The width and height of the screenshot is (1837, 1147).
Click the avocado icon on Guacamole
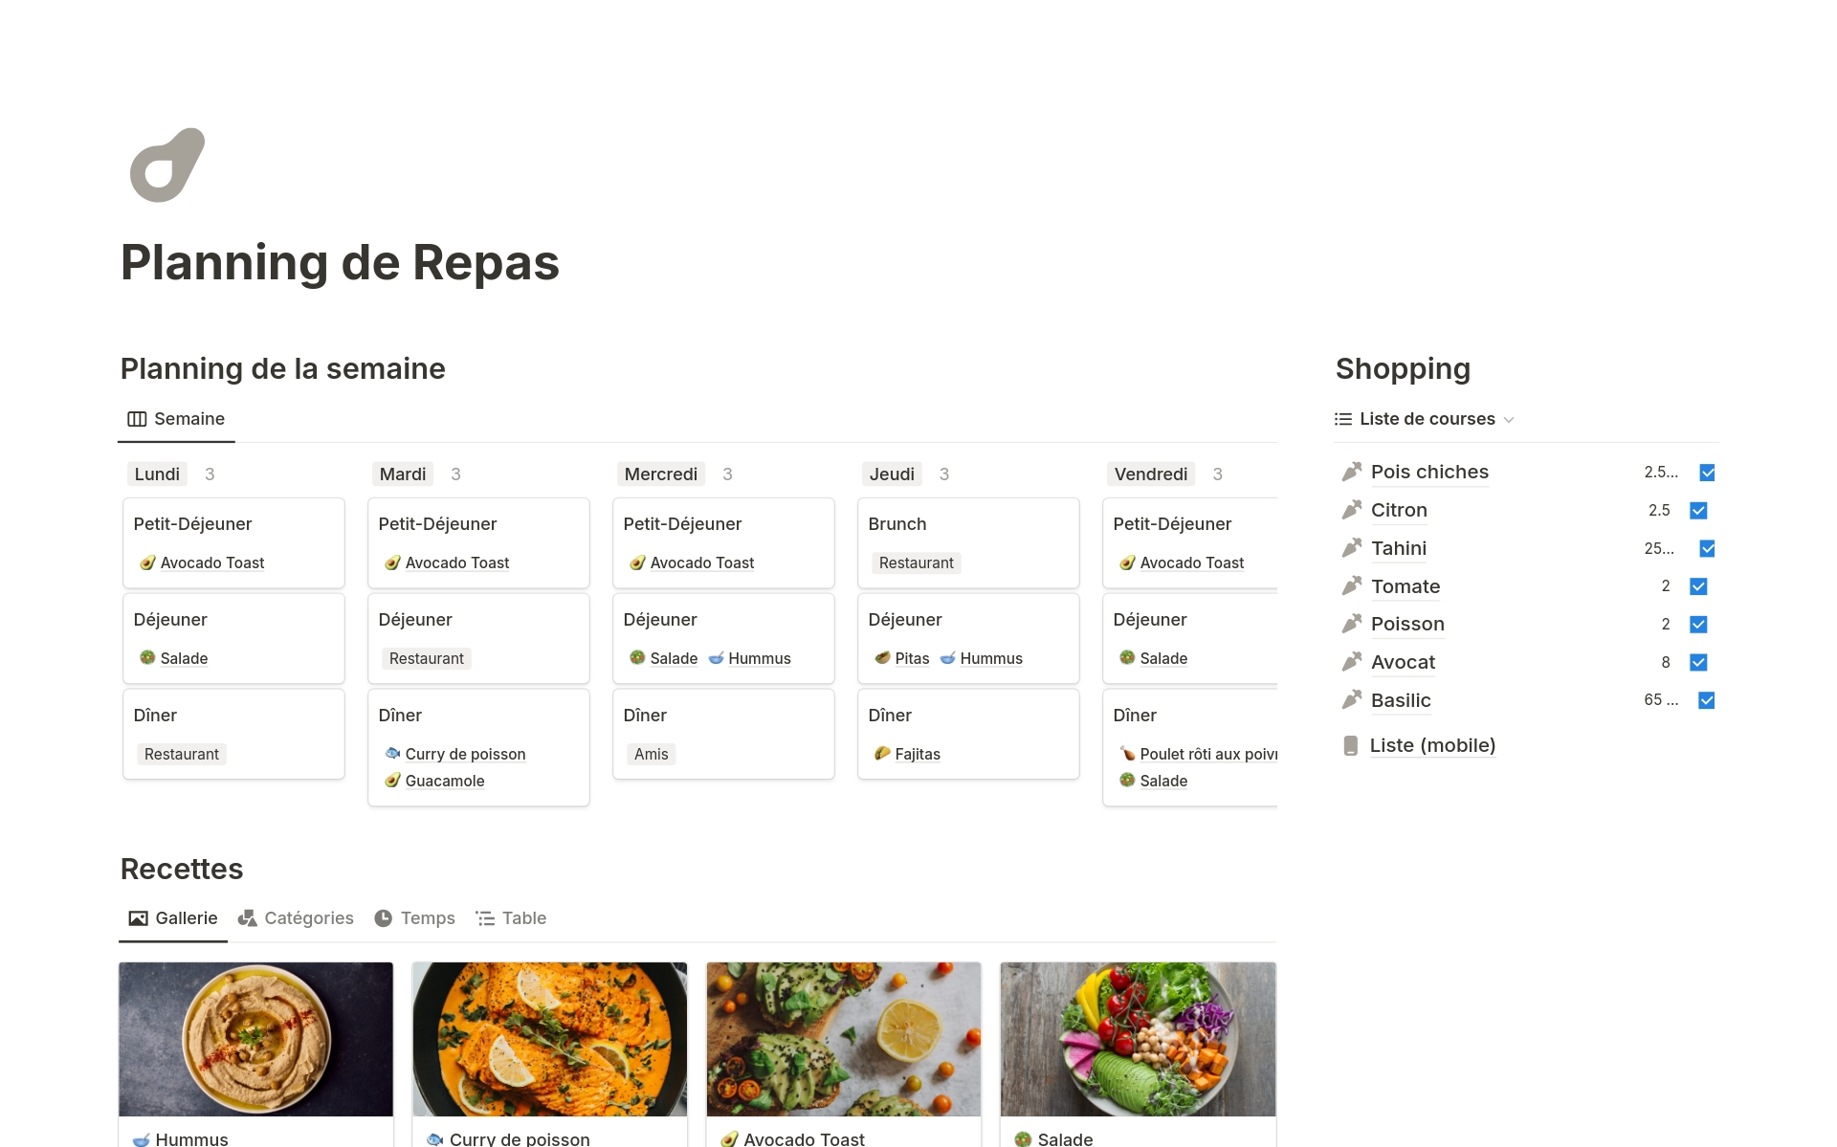pyautogui.click(x=392, y=781)
